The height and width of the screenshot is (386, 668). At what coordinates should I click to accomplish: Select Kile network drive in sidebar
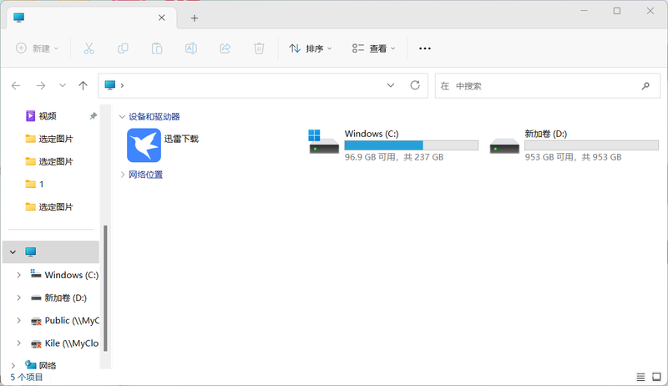click(72, 343)
